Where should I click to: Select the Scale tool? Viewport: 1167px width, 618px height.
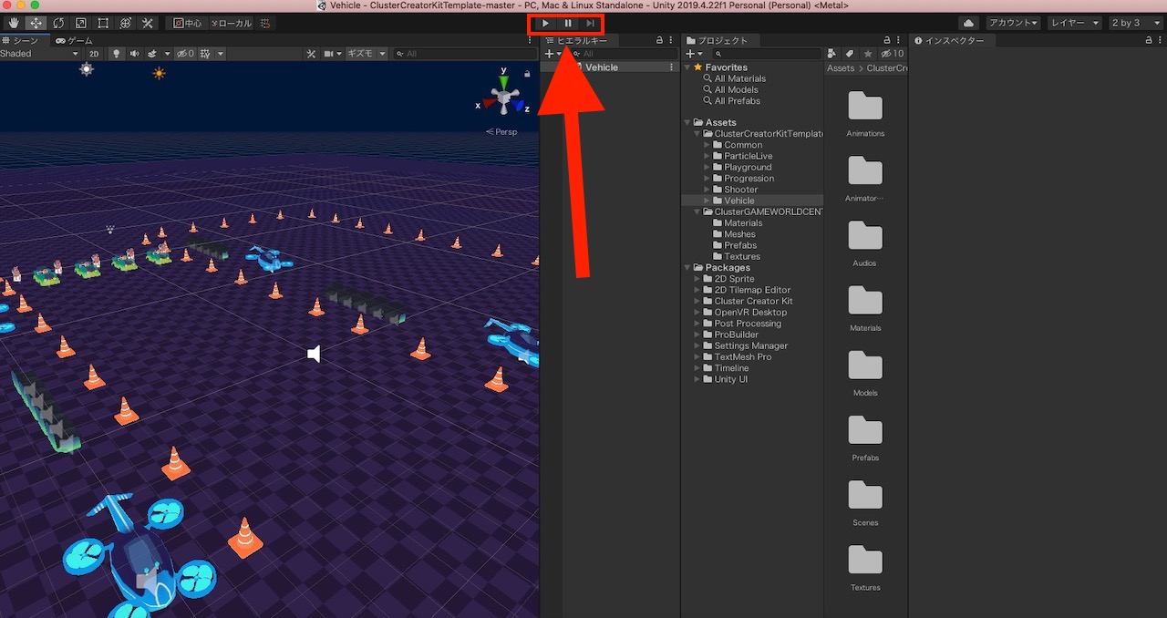click(81, 23)
